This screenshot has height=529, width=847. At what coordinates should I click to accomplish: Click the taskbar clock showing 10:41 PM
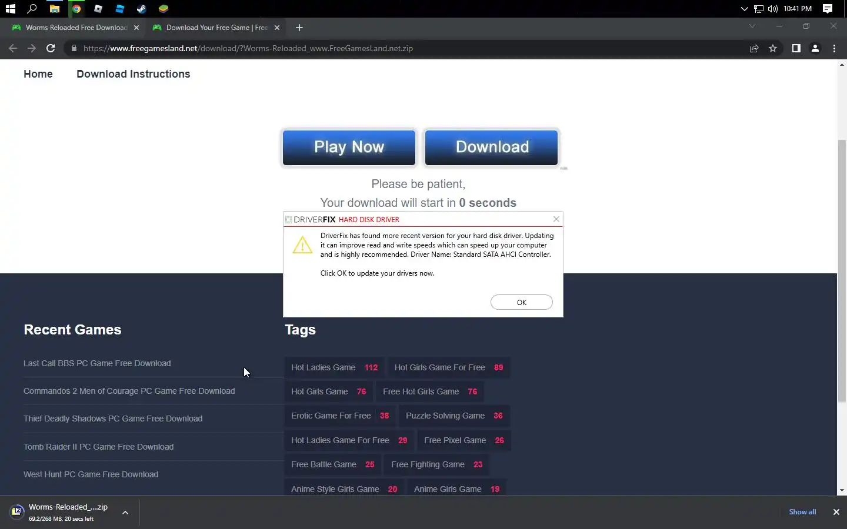(798, 9)
